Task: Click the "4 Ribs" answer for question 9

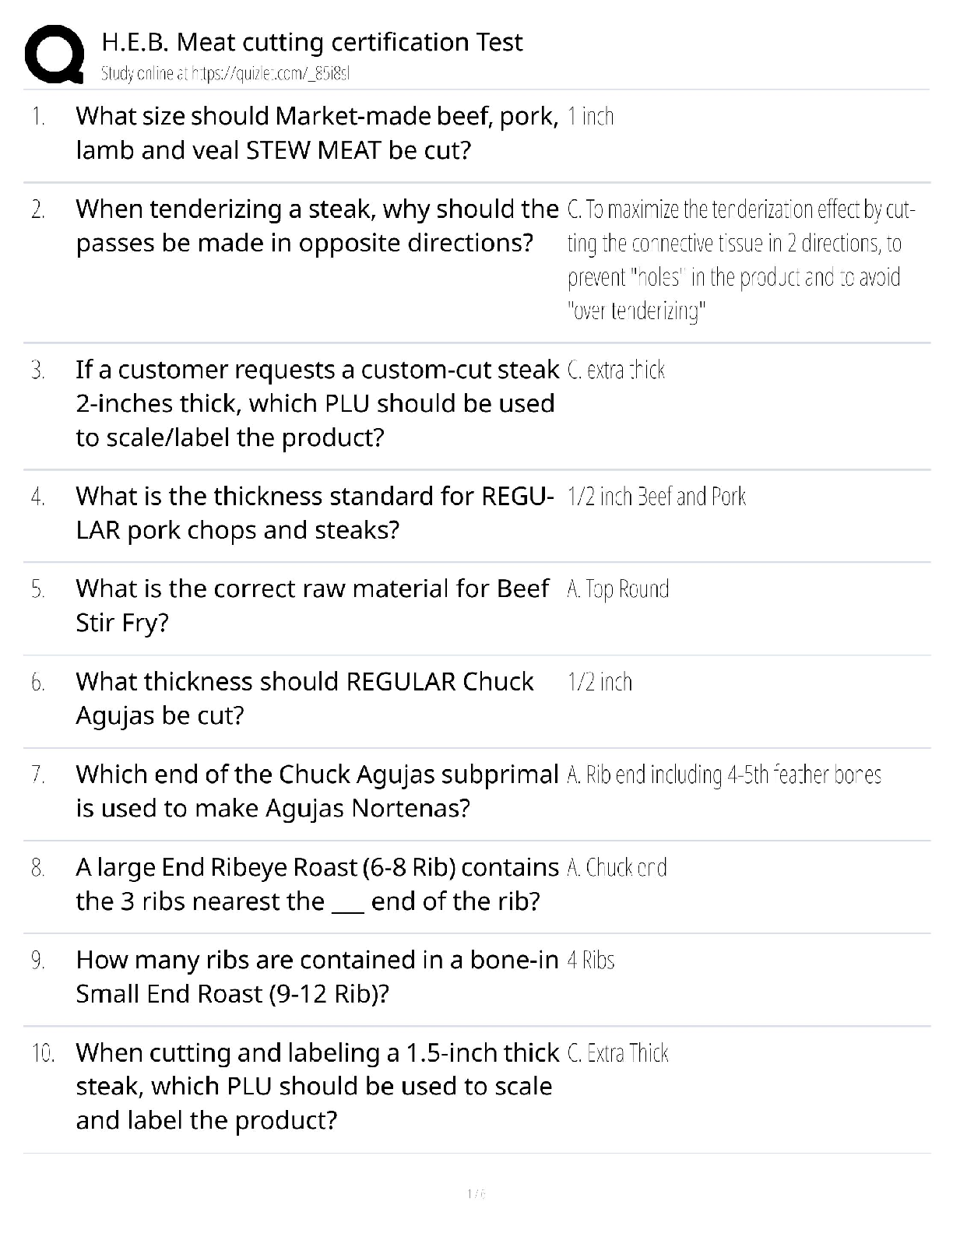Action: tap(591, 960)
